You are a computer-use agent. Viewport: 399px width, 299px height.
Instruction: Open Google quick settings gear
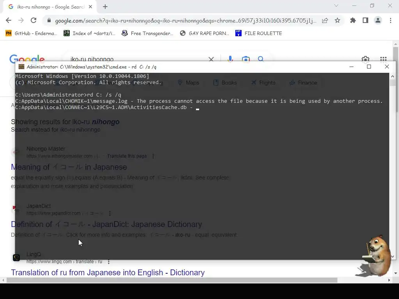[x=365, y=59]
